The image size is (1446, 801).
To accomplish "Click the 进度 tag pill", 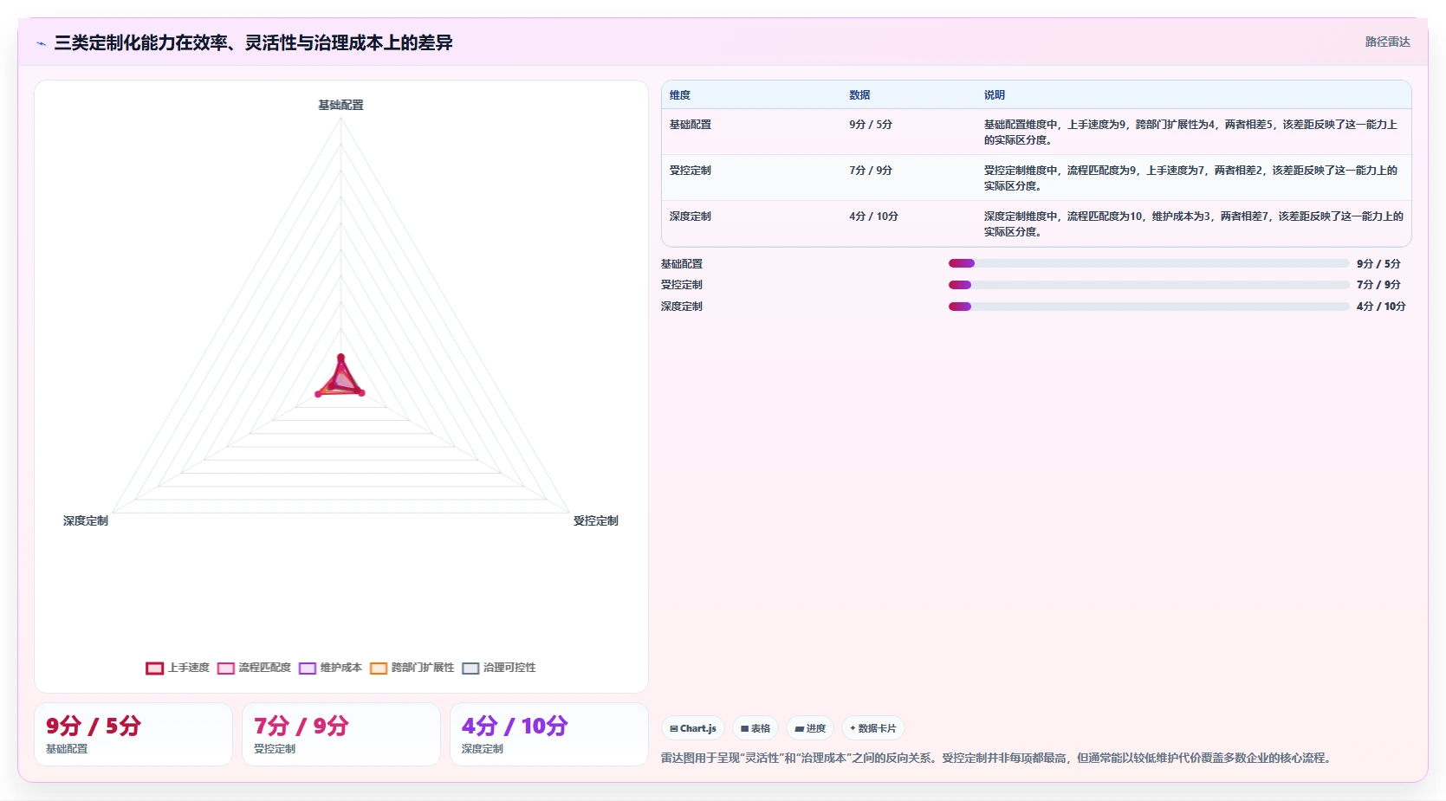I will (x=811, y=728).
